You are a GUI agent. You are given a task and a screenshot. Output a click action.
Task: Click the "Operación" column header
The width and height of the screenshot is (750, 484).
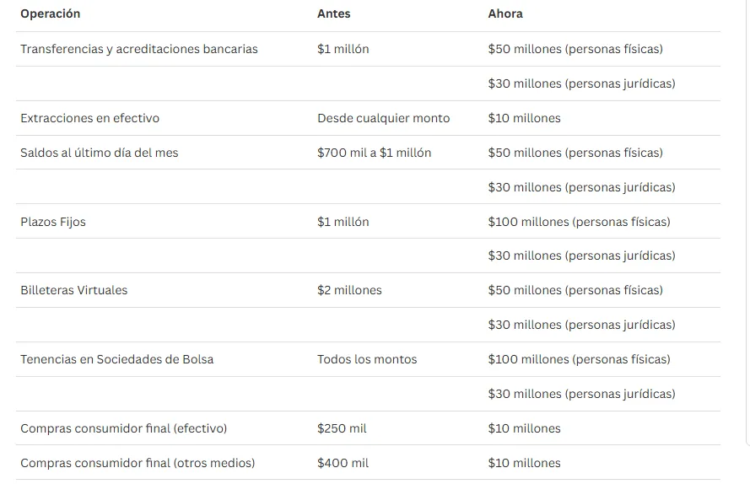(x=51, y=14)
